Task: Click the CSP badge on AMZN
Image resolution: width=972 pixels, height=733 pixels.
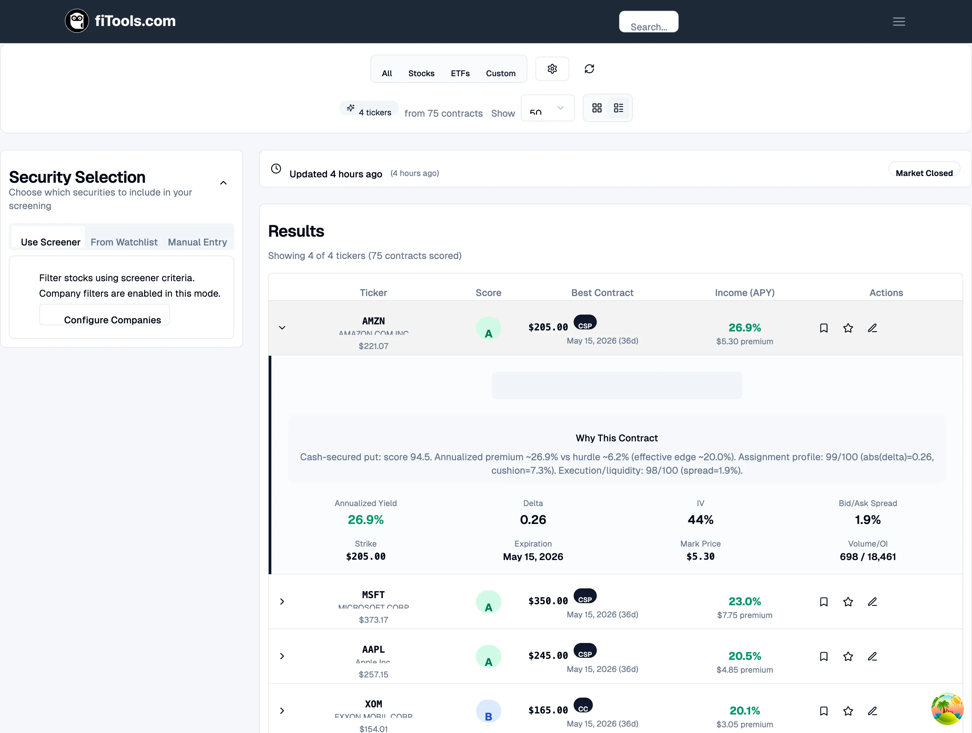Action: 585,323
